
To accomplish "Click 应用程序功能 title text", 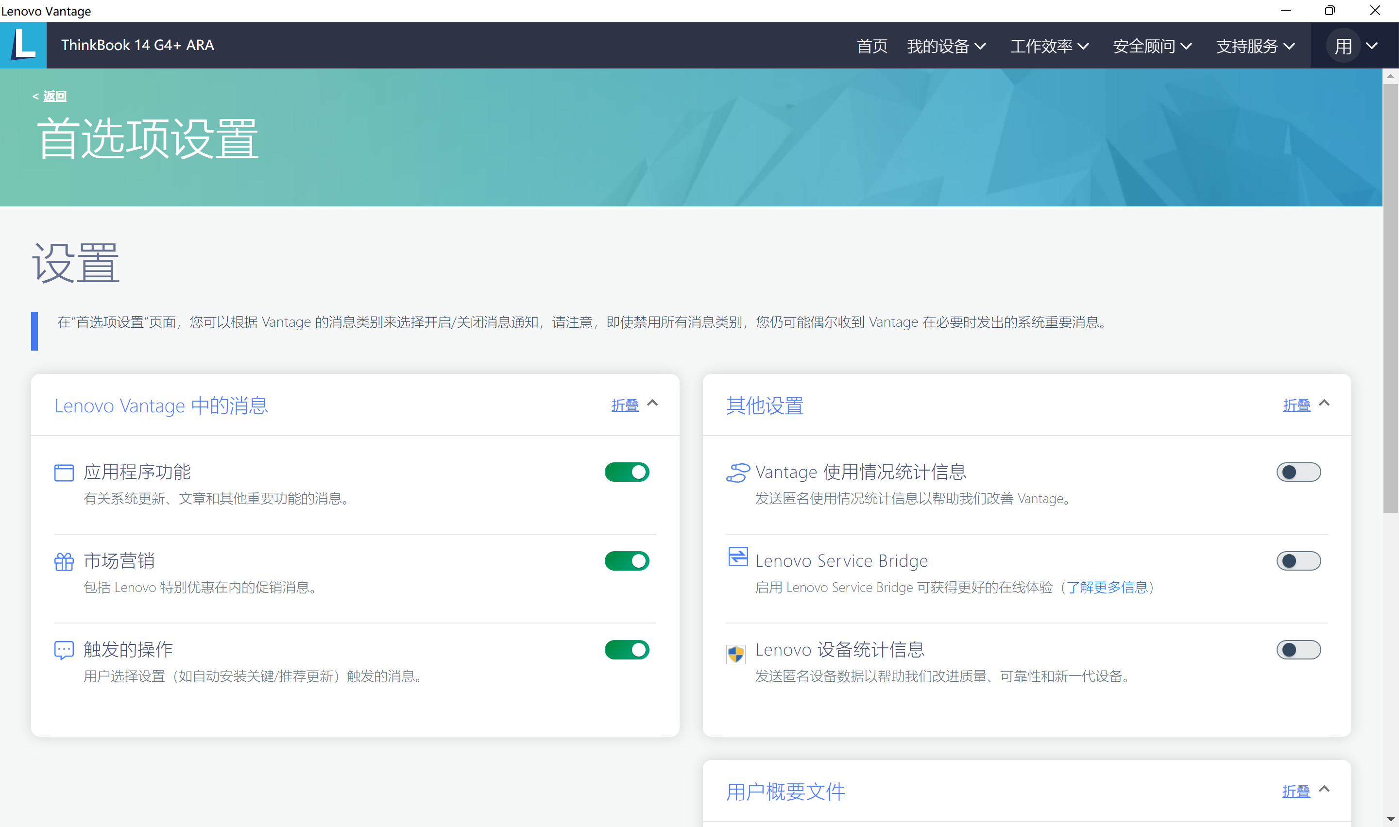I will point(137,472).
